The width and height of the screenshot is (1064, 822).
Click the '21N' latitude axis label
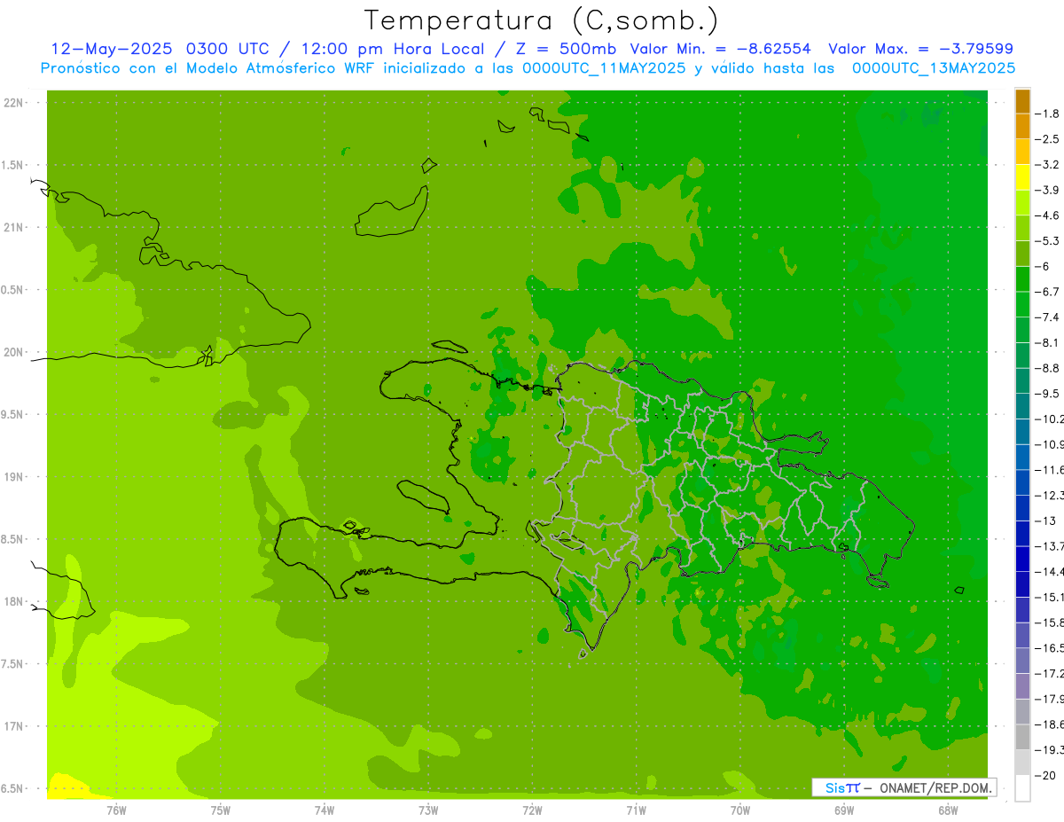[x=15, y=227]
